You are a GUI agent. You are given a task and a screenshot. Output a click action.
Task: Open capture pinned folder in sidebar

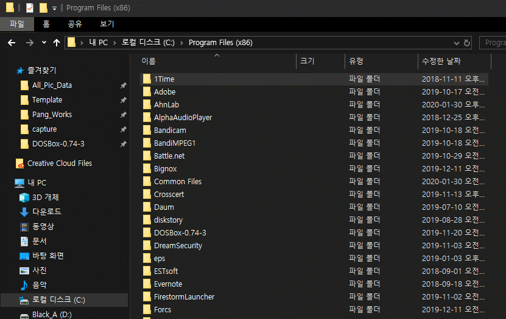pos(44,129)
